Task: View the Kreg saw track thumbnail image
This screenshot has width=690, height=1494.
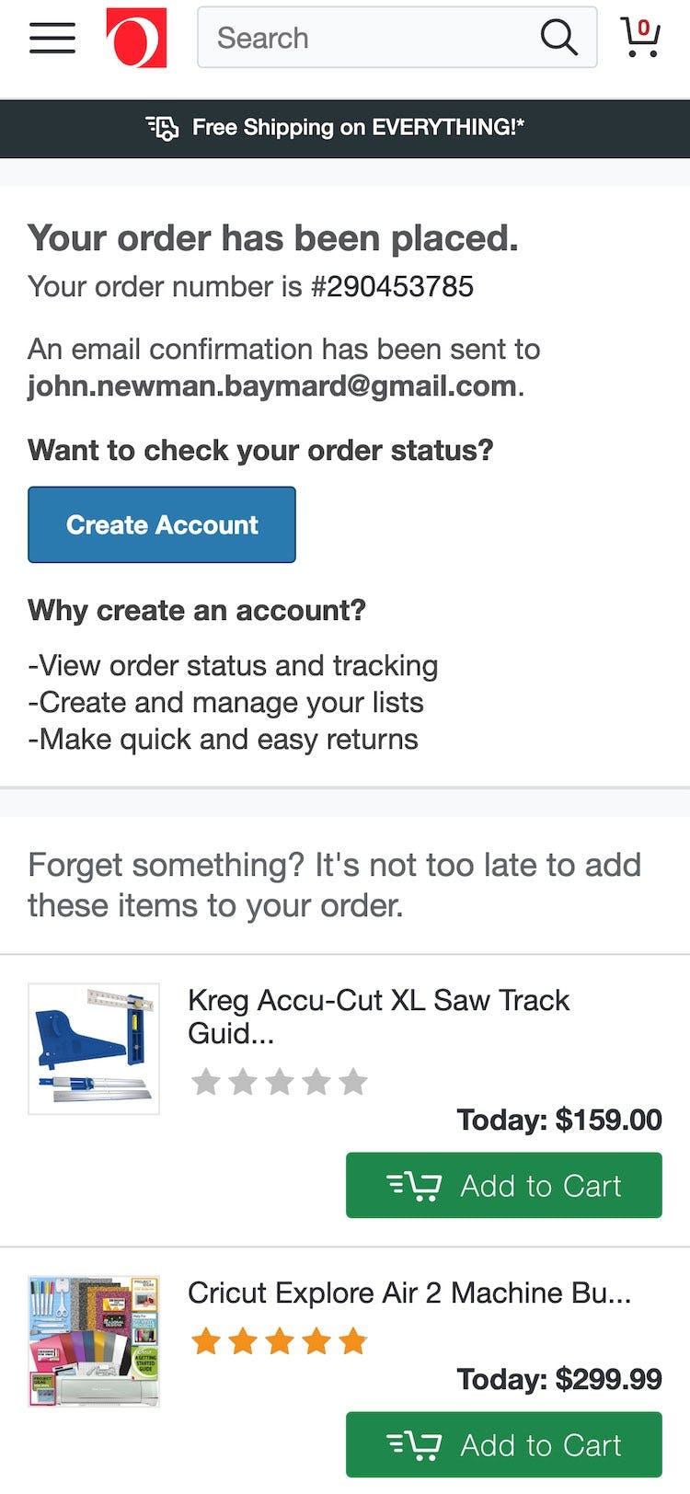Action: click(x=93, y=1048)
